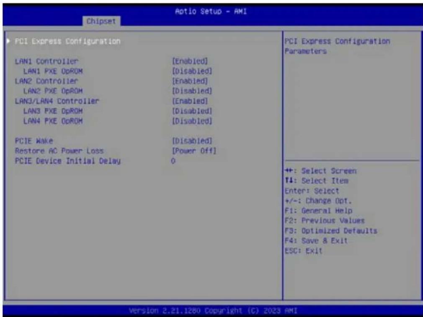The height and width of the screenshot is (317, 423).
Task: Change LAN3/LAN4 Controller [Enabled] value
Action: coord(190,101)
